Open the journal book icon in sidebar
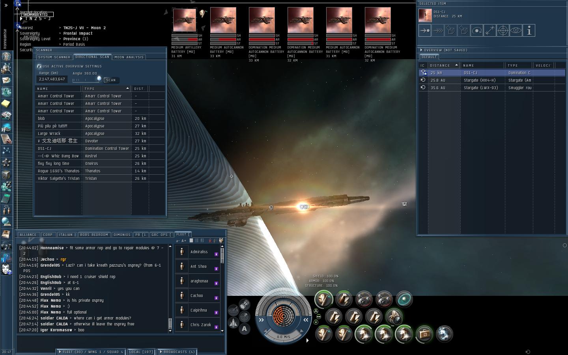 tap(6, 234)
